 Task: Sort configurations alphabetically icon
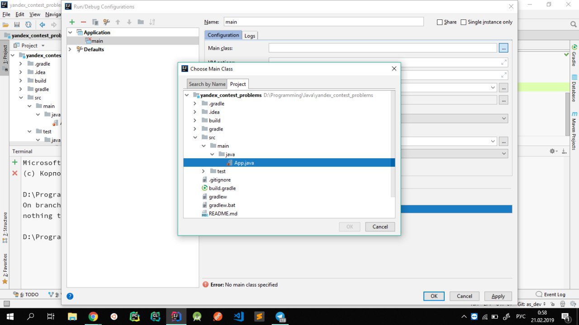coord(152,22)
